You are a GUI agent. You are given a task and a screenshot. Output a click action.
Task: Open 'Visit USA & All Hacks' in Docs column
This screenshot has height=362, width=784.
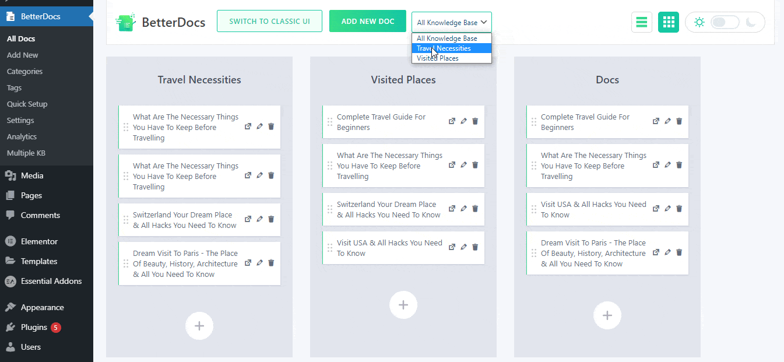pos(593,210)
